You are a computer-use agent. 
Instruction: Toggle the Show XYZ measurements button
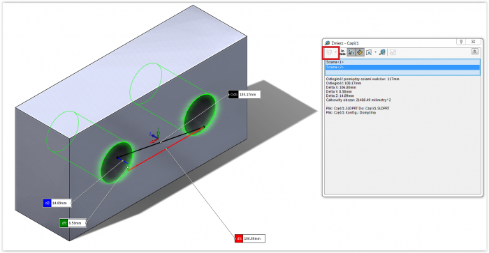tap(351, 52)
